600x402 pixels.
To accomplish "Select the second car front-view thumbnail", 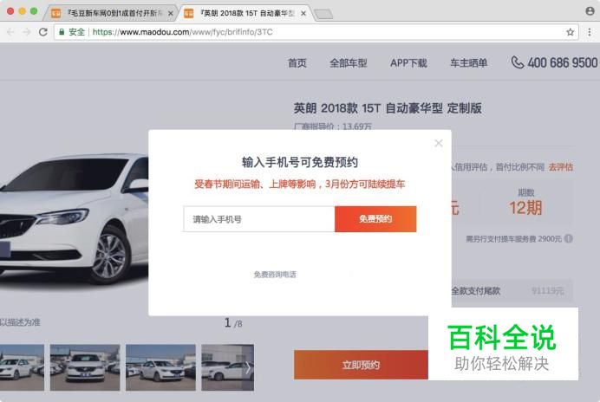I will click(x=85, y=367).
